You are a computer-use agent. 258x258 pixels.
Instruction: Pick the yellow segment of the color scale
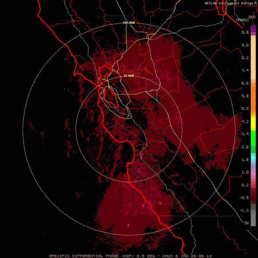click(253, 123)
